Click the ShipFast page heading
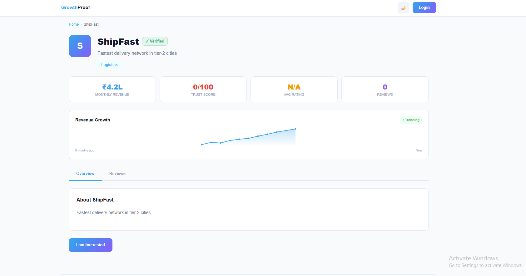Image resolution: width=526 pixels, height=276 pixels. [x=118, y=42]
